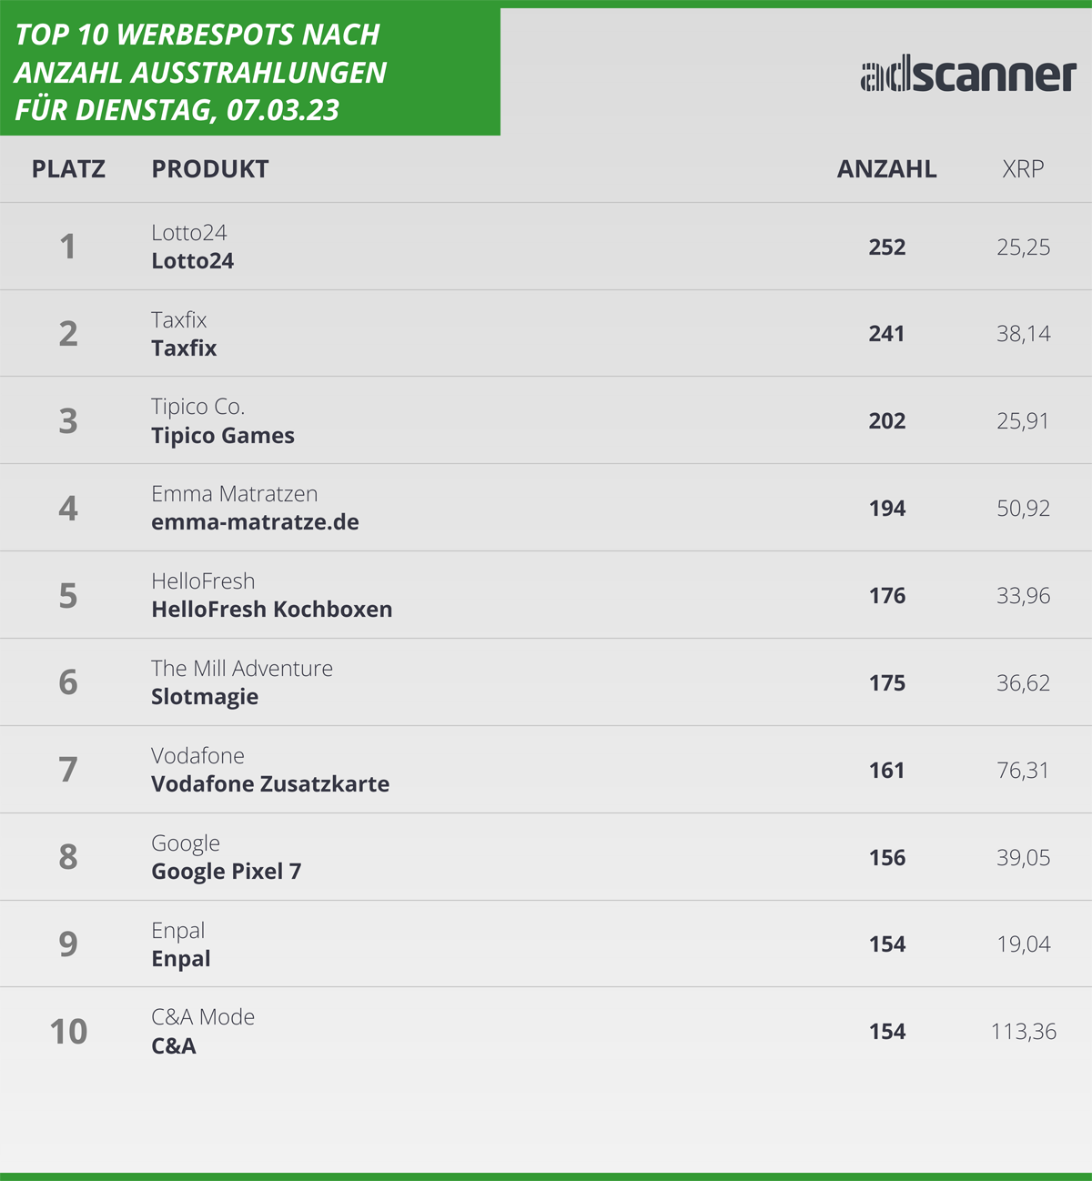
Task: Click the Slotmagie product name
Action: coord(205,697)
